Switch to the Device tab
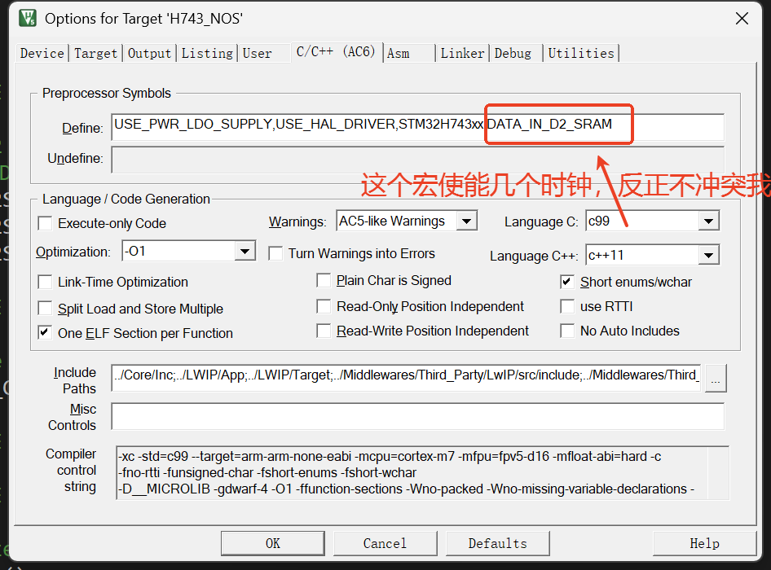Viewport: 771px width, 570px height. click(42, 53)
